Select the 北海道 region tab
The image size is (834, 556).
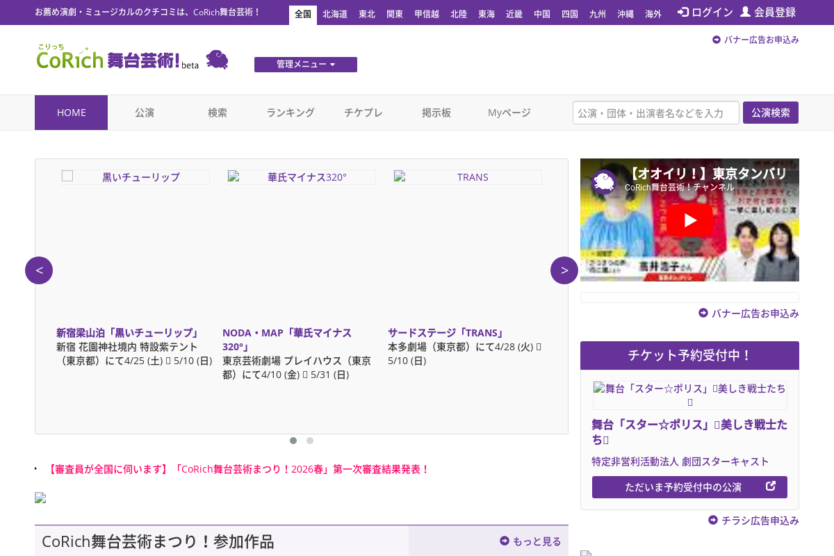click(x=335, y=15)
